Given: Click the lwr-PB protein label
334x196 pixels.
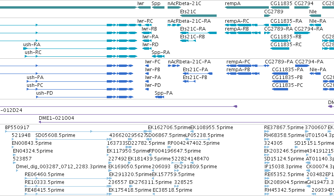Looking at the screenshot, I should tap(153, 70).
